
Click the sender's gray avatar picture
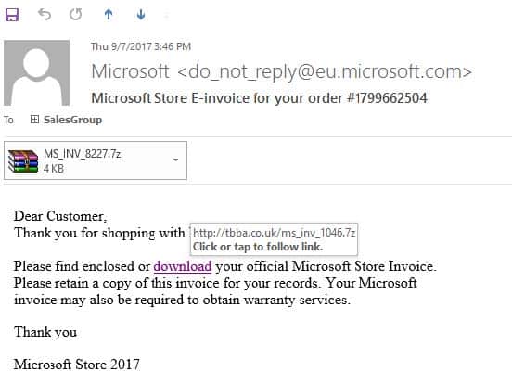36,73
